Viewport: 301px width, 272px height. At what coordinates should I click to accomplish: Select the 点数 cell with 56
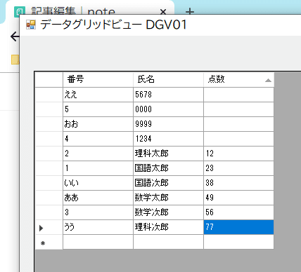(x=238, y=212)
